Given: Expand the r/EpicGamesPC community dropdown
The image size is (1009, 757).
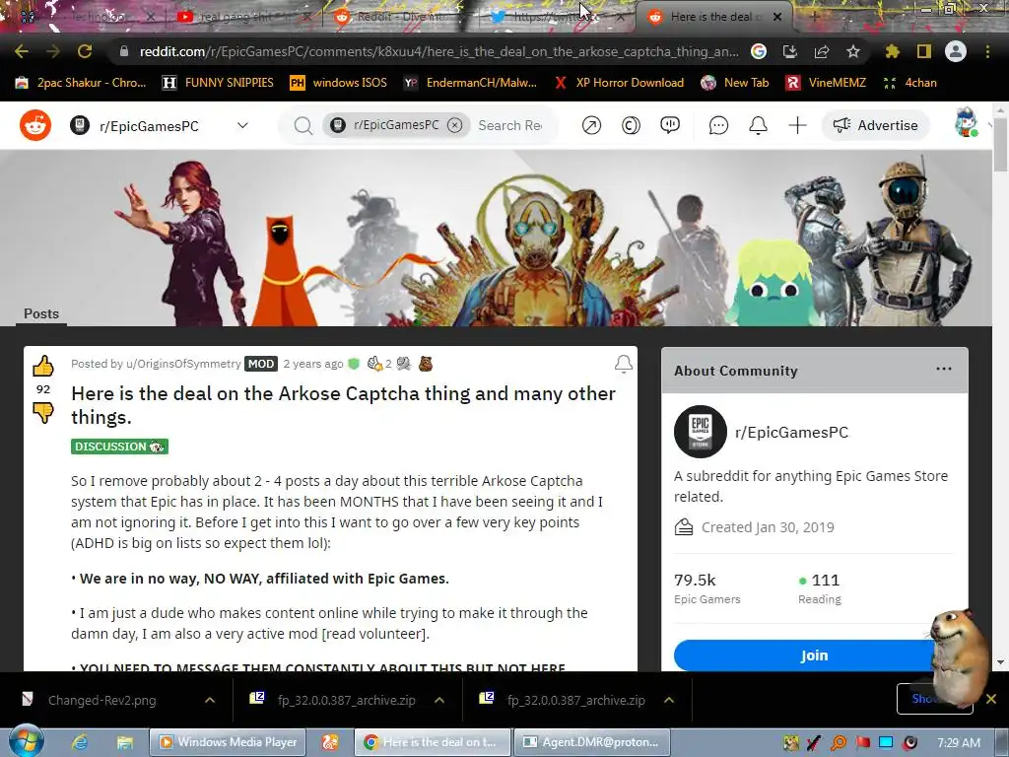Looking at the screenshot, I should 242,125.
